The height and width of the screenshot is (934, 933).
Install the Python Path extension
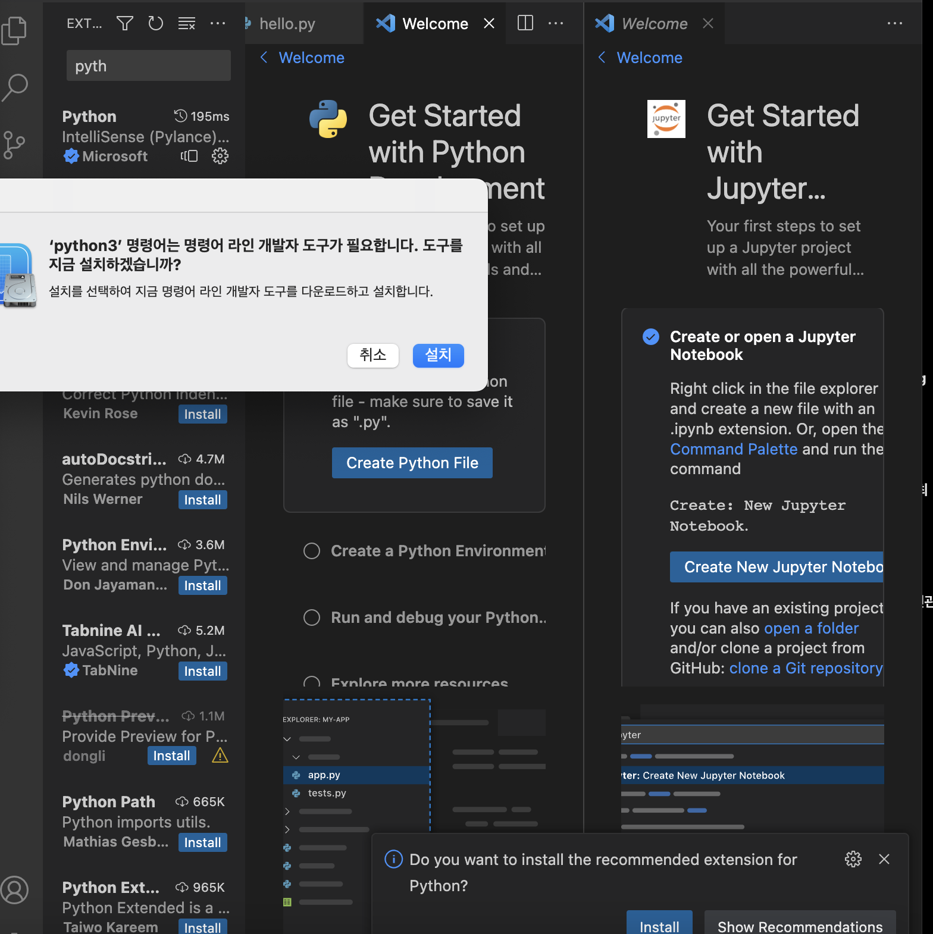pyautogui.click(x=202, y=842)
